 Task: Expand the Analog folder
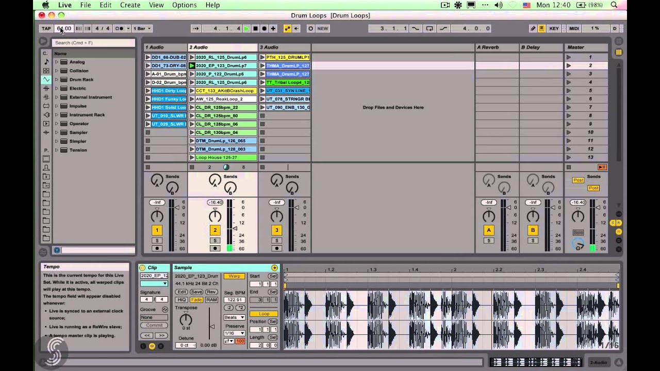pos(56,62)
